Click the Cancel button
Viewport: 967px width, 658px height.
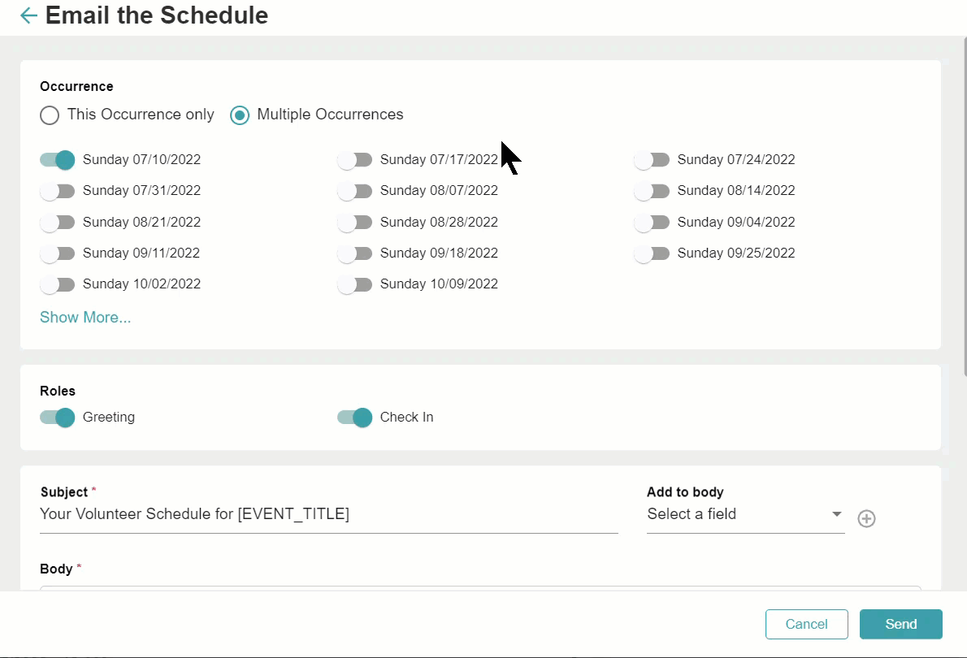tap(806, 624)
